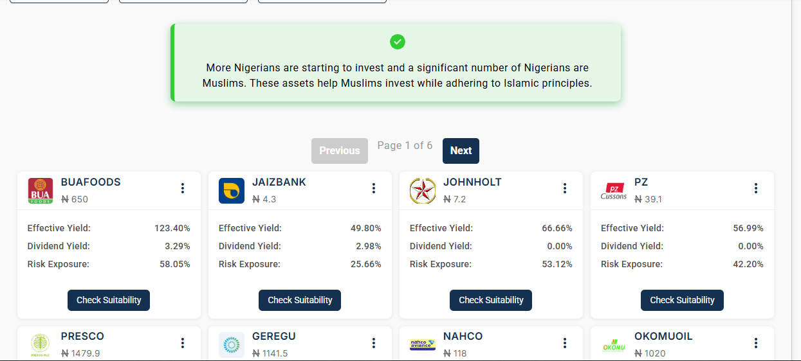Click the BUA Foods company logo
This screenshot has height=361, width=801.
click(x=41, y=191)
